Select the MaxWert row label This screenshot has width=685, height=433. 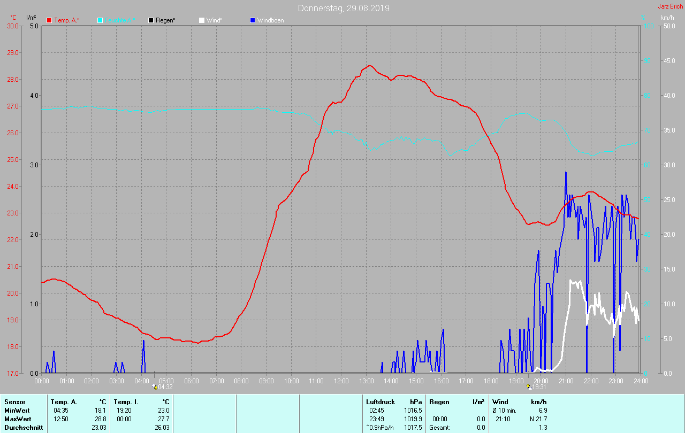coord(17,419)
